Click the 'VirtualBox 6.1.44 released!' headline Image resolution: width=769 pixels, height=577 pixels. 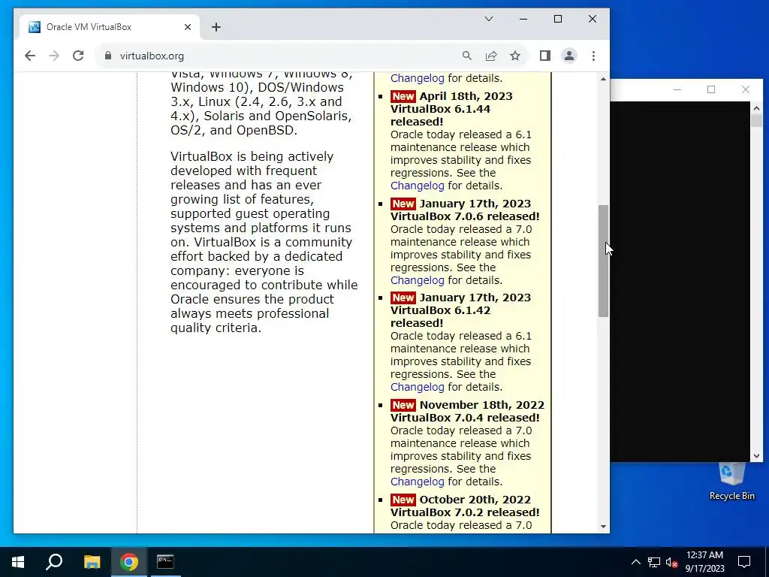click(x=440, y=115)
